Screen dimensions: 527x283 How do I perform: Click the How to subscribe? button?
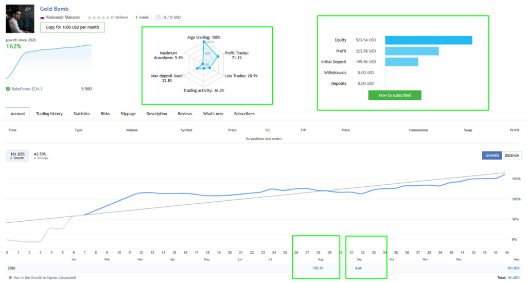pyautogui.click(x=395, y=95)
